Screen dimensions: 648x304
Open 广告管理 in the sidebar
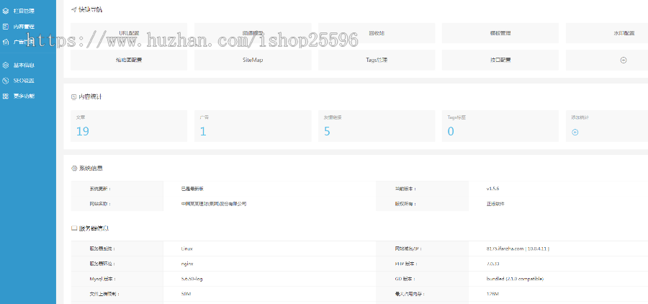tap(24, 42)
